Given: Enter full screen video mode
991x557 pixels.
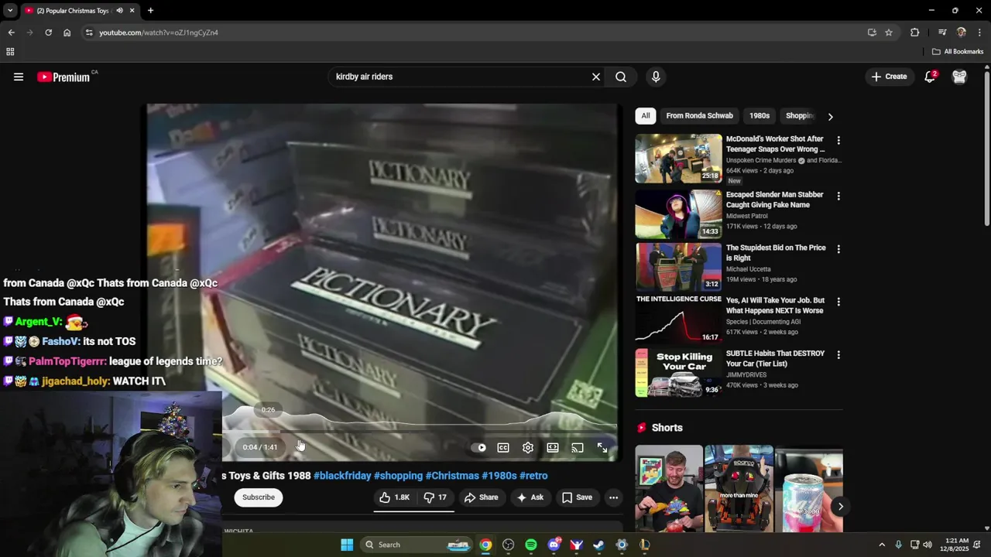Looking at the screenshot, I should coord(602,448).
